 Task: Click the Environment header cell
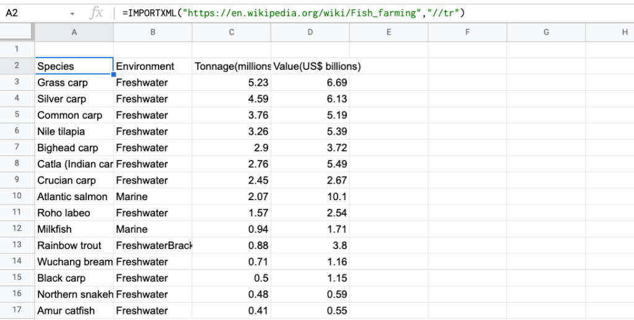pyautogui.click(x=152, y=66)
